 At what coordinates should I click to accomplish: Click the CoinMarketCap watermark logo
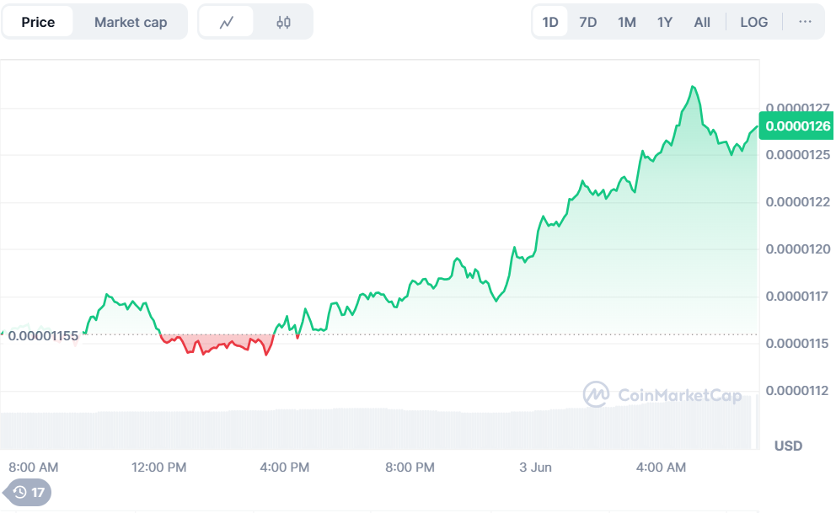(663, 394)
